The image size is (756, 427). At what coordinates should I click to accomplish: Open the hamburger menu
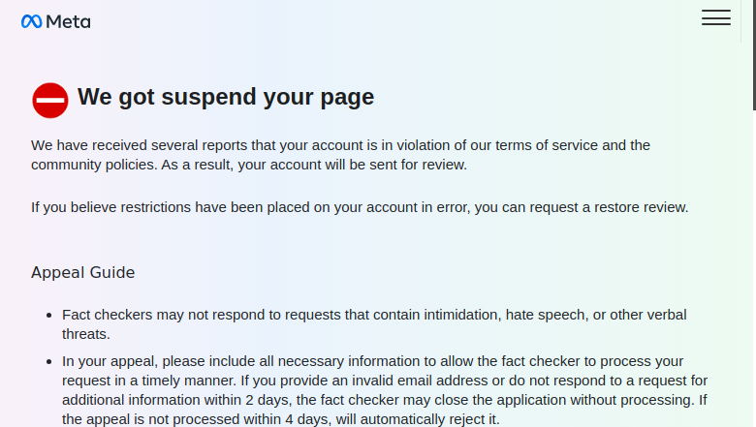point(716,17)
